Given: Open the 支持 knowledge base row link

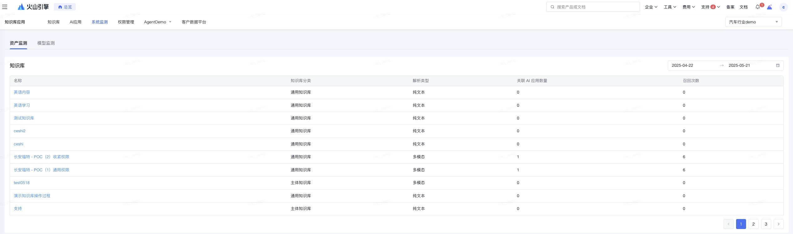Looking at the screenshot, I should [x=18, y=208].
